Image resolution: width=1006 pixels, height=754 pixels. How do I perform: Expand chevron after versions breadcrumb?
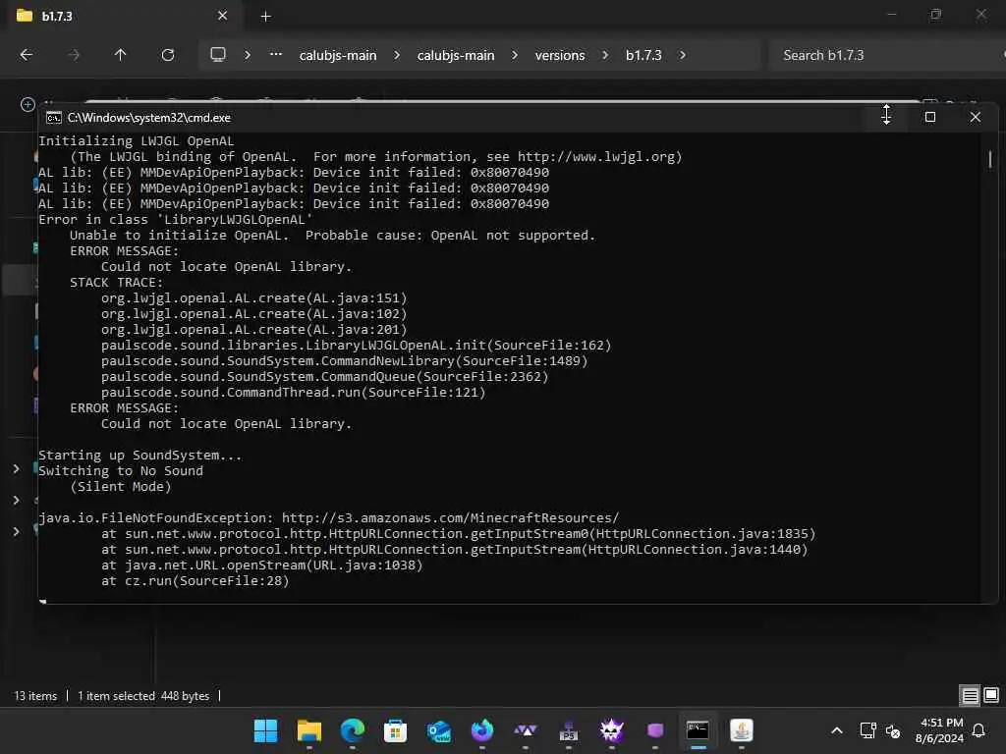pyautogui.click(x=605, y=55)
